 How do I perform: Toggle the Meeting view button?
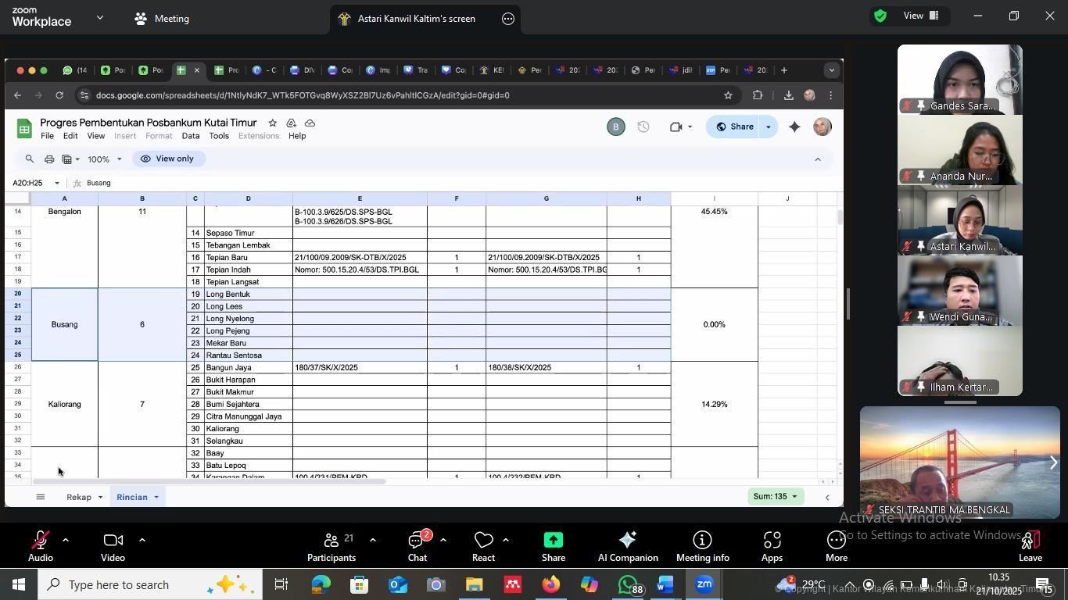coord(162,18)
